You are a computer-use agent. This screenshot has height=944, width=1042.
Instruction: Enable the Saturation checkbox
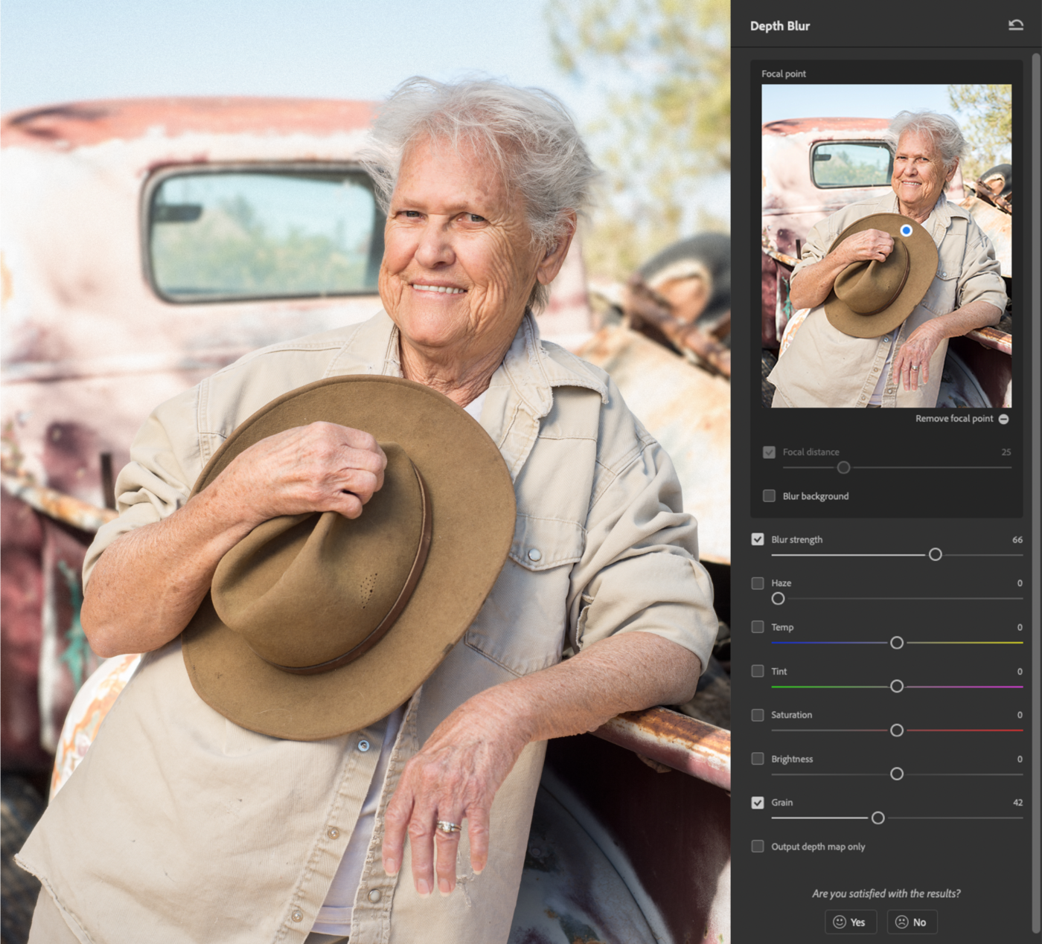(x=758, y=715)
